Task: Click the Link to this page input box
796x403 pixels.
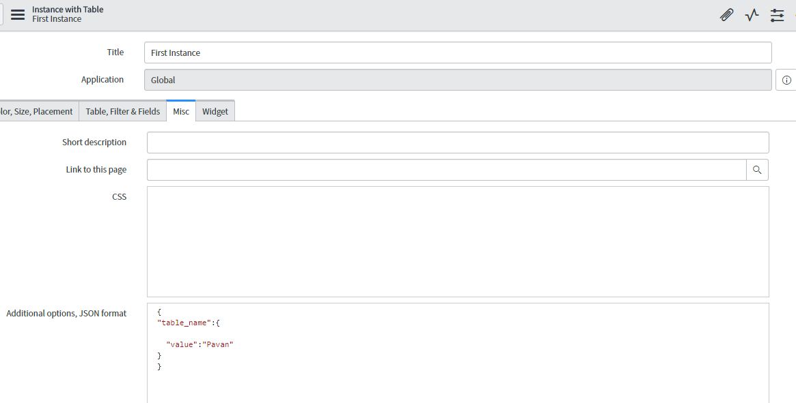Action: (410, 169)
